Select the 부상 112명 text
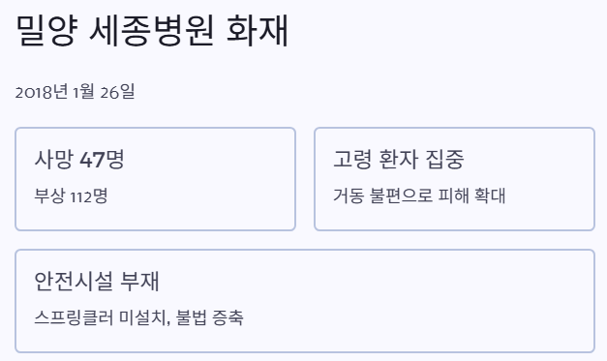The width and height of the screenshot is (607, 361). point(72,196)
